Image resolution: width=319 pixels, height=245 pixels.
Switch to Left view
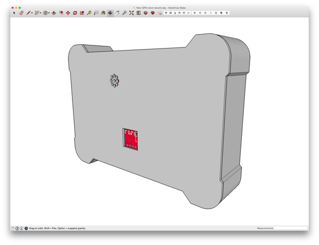188,13
